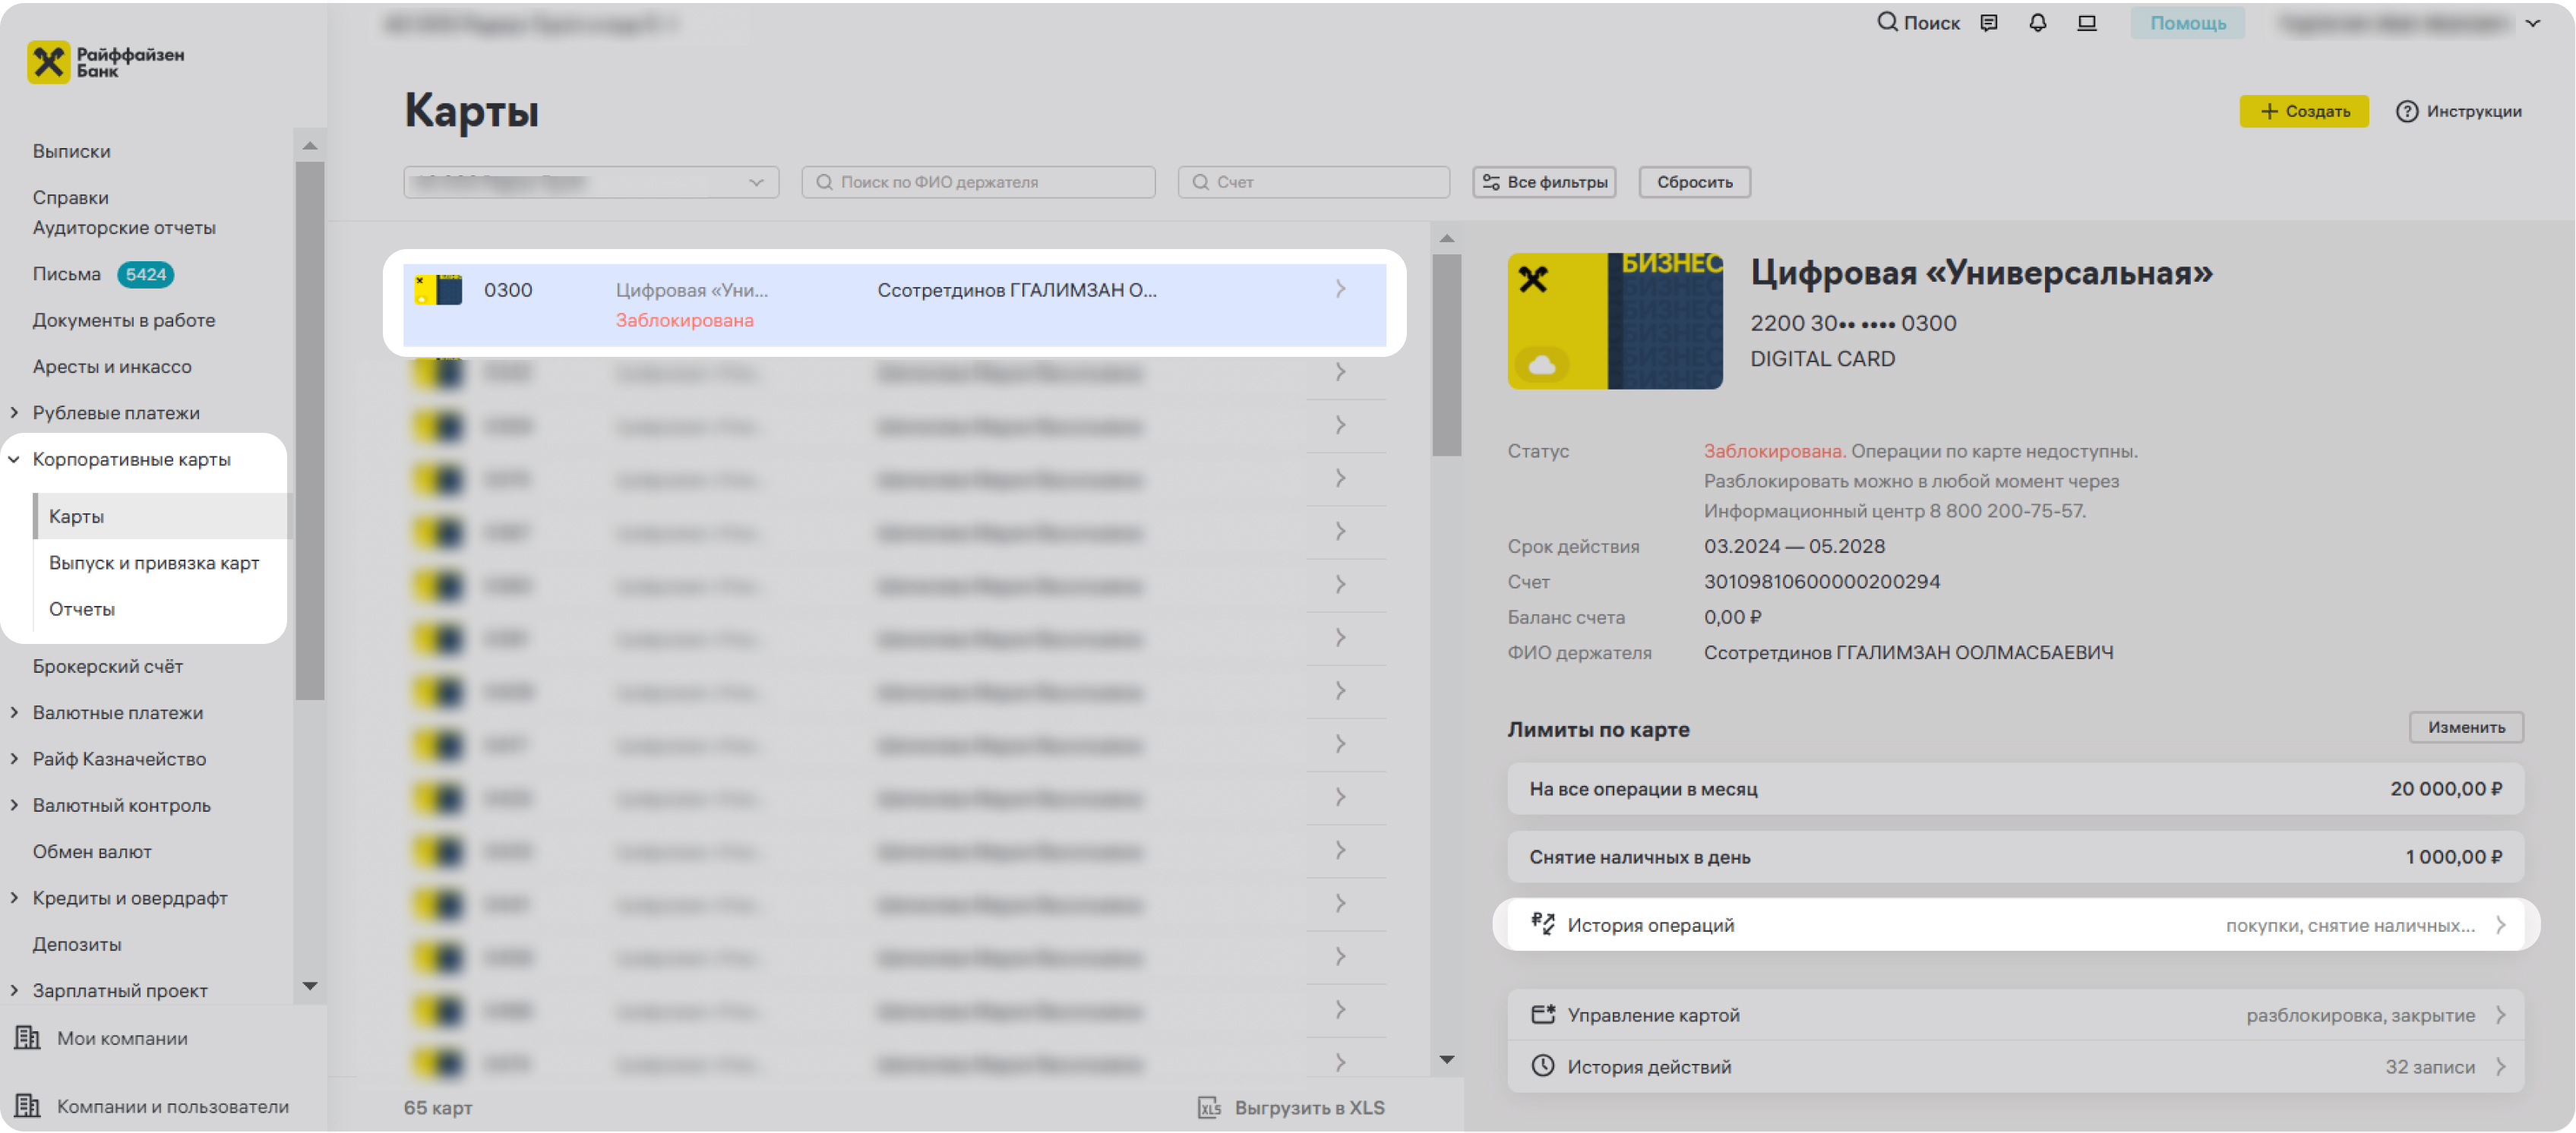Screen dimensions: 2576x1133
Task: Open Отчеты submenu item
Action: [82, 609]
